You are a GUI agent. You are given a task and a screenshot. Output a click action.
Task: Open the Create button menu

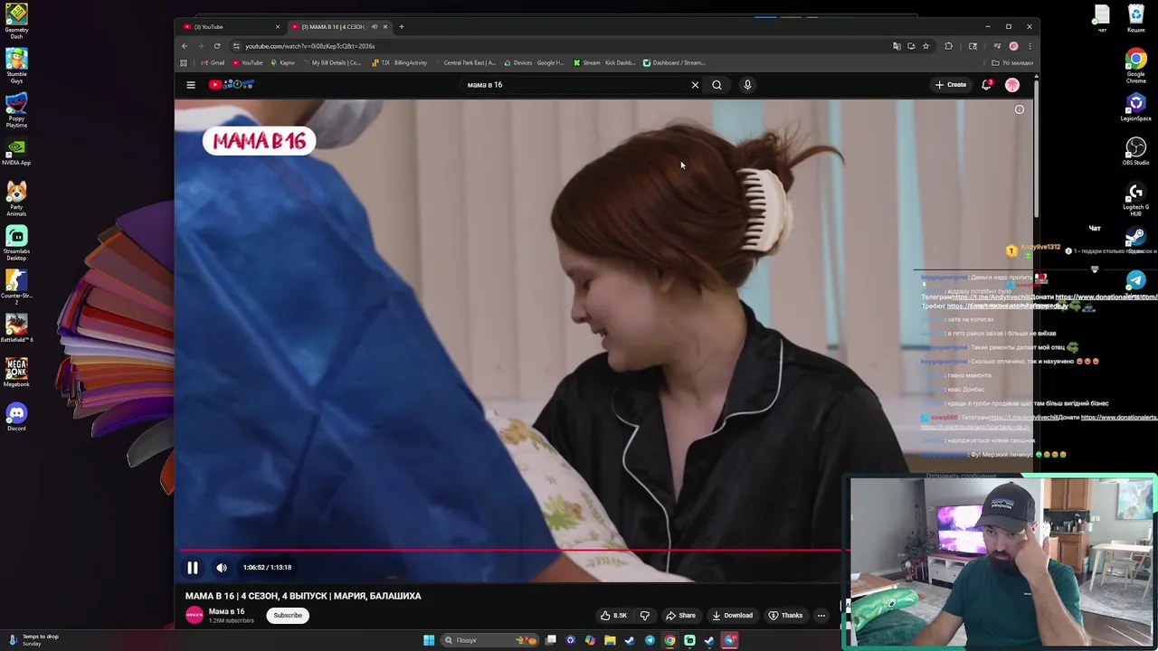point(951,85)
